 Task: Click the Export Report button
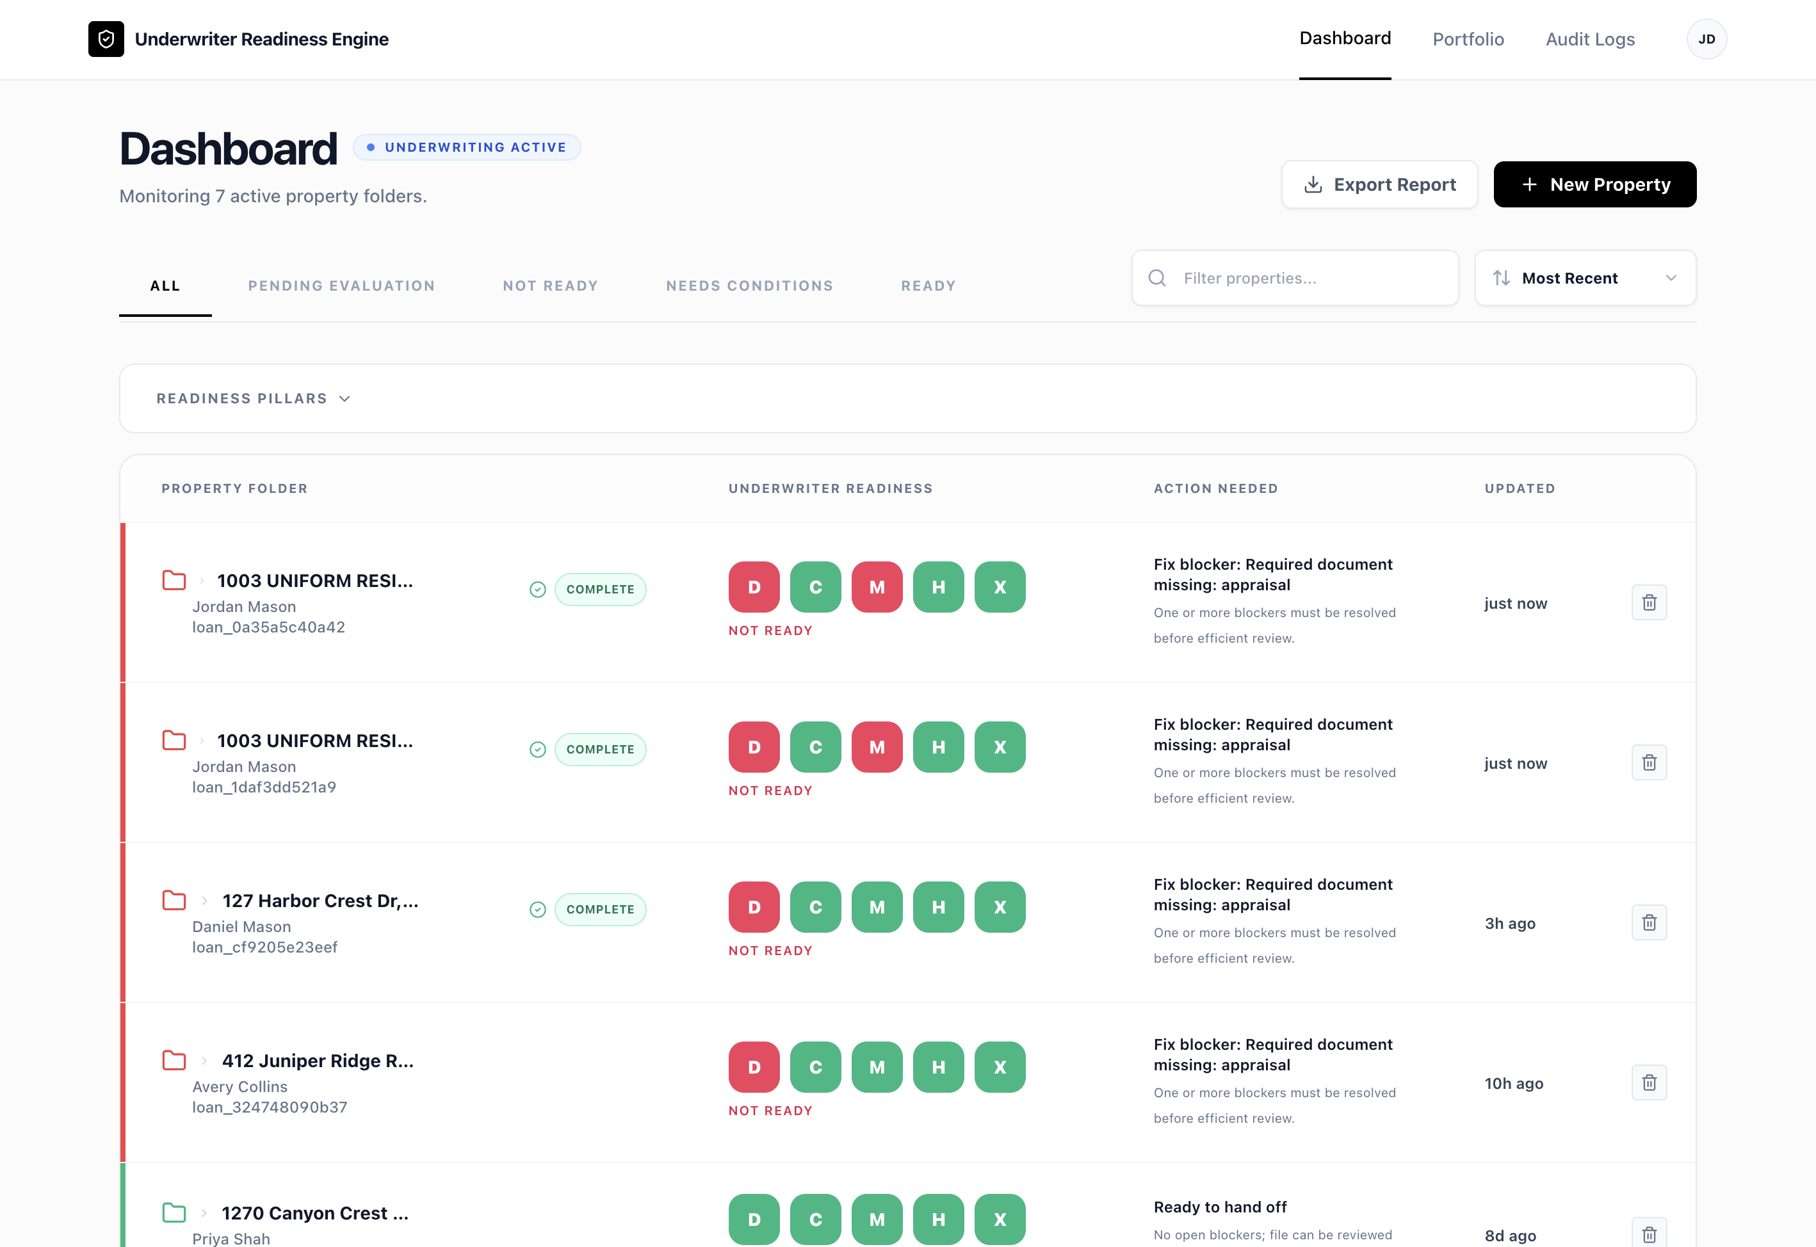(1379, 184)
